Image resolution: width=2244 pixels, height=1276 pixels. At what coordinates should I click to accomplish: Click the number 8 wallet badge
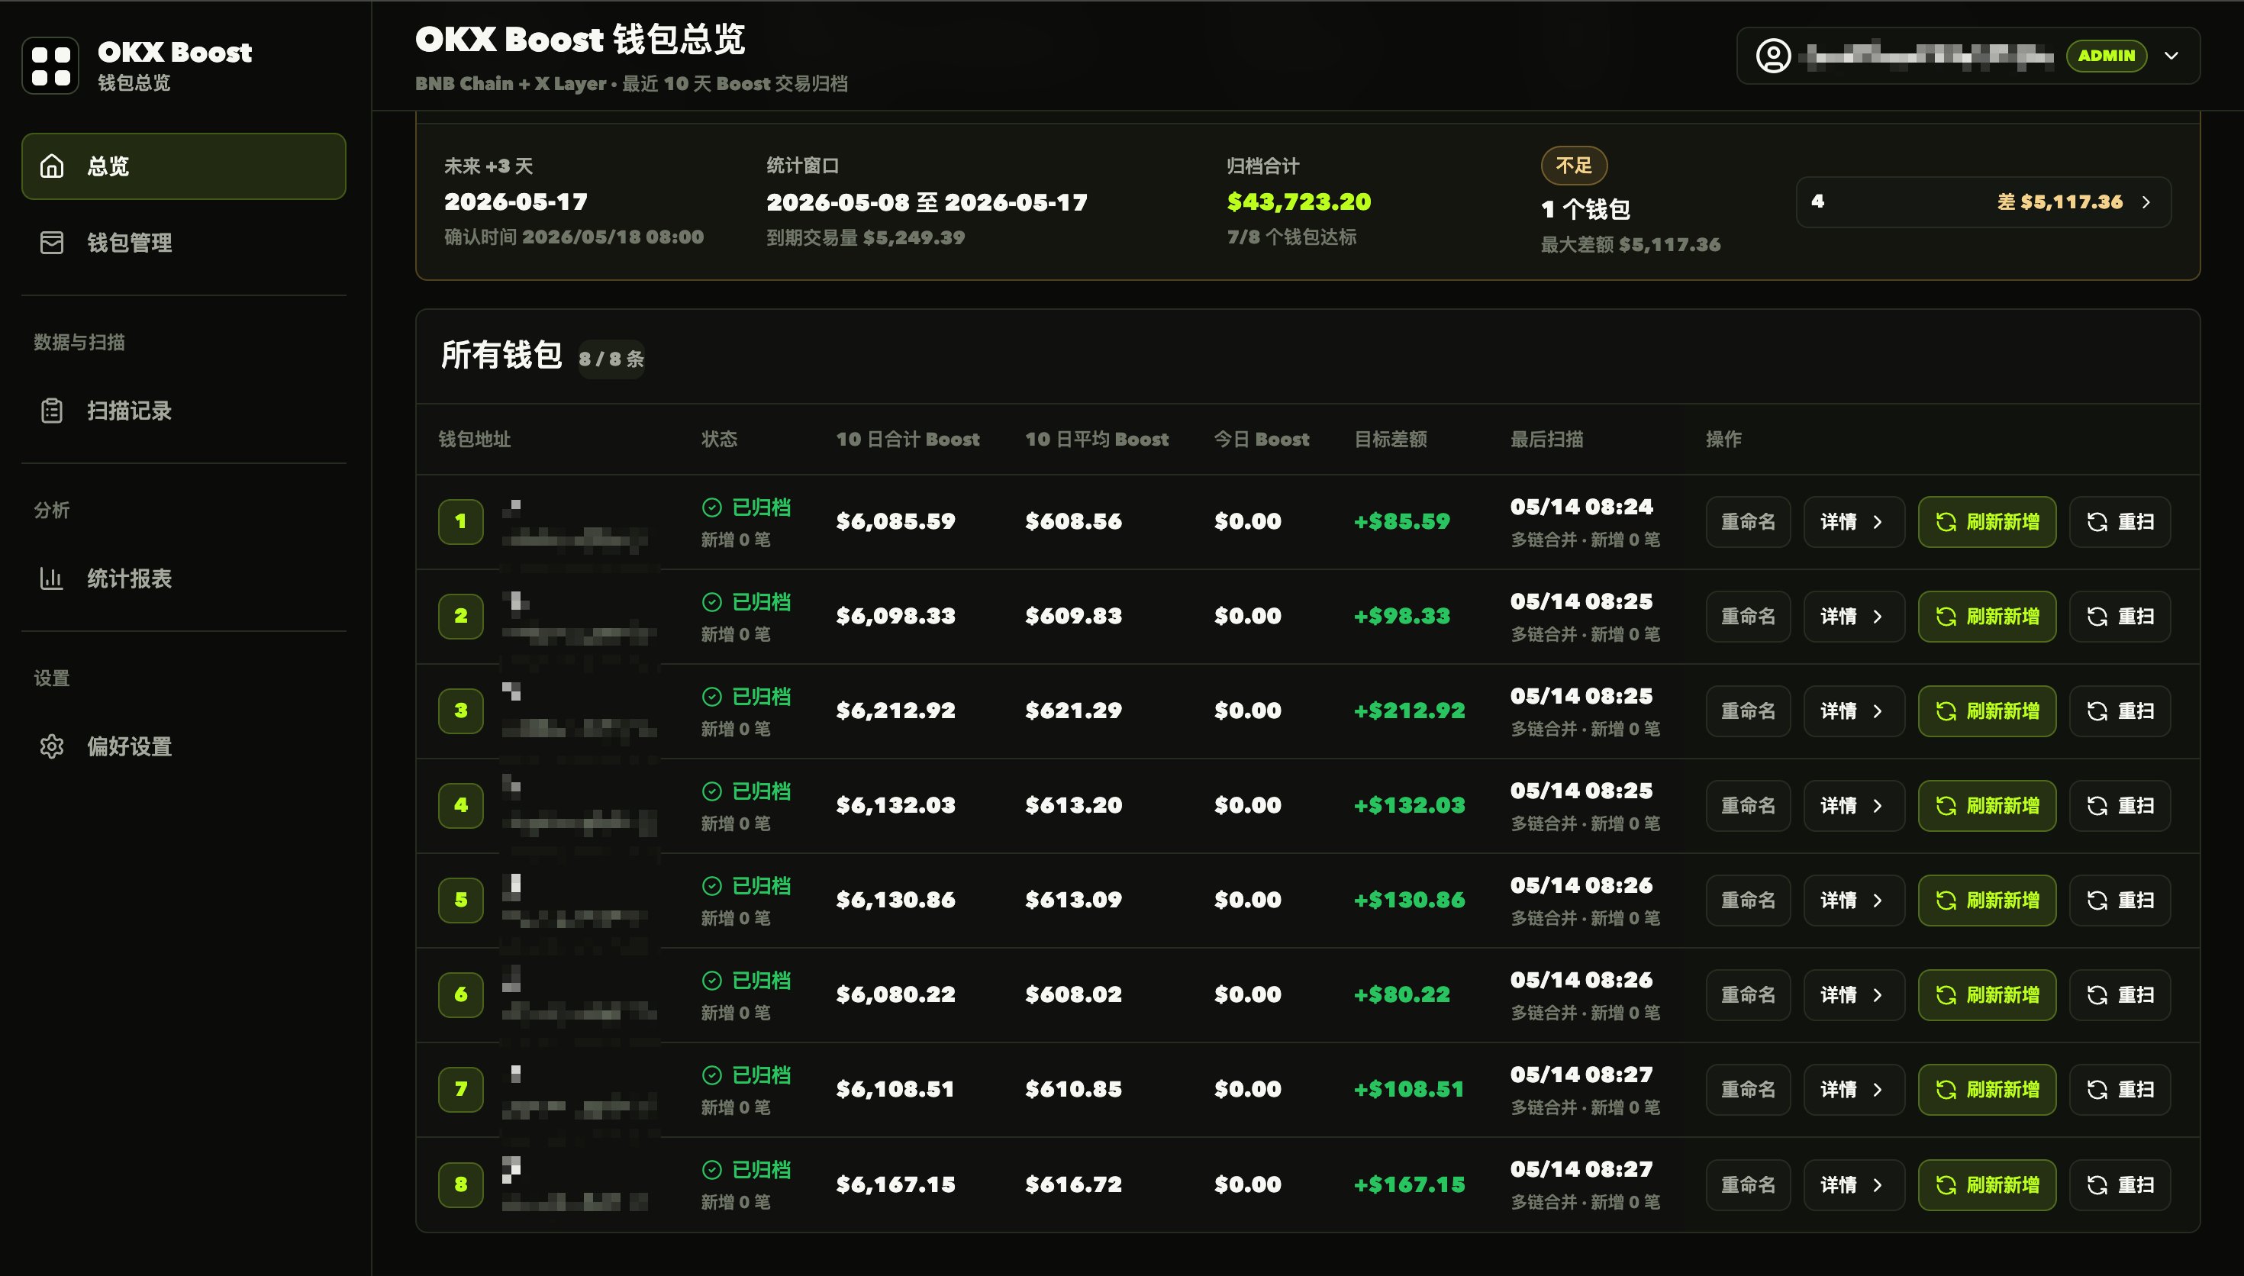[x=461, y=1185]
